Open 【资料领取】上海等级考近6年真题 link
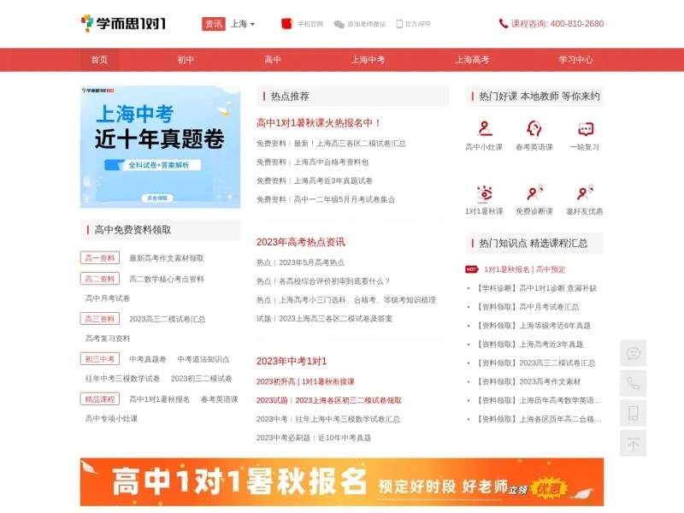Image resolution: width=684 pixels, height=513 pixels. click(534, 326)
